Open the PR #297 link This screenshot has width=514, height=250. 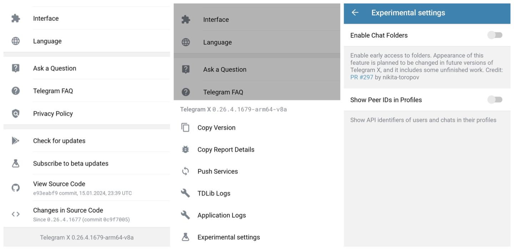[x=362, y=77]
